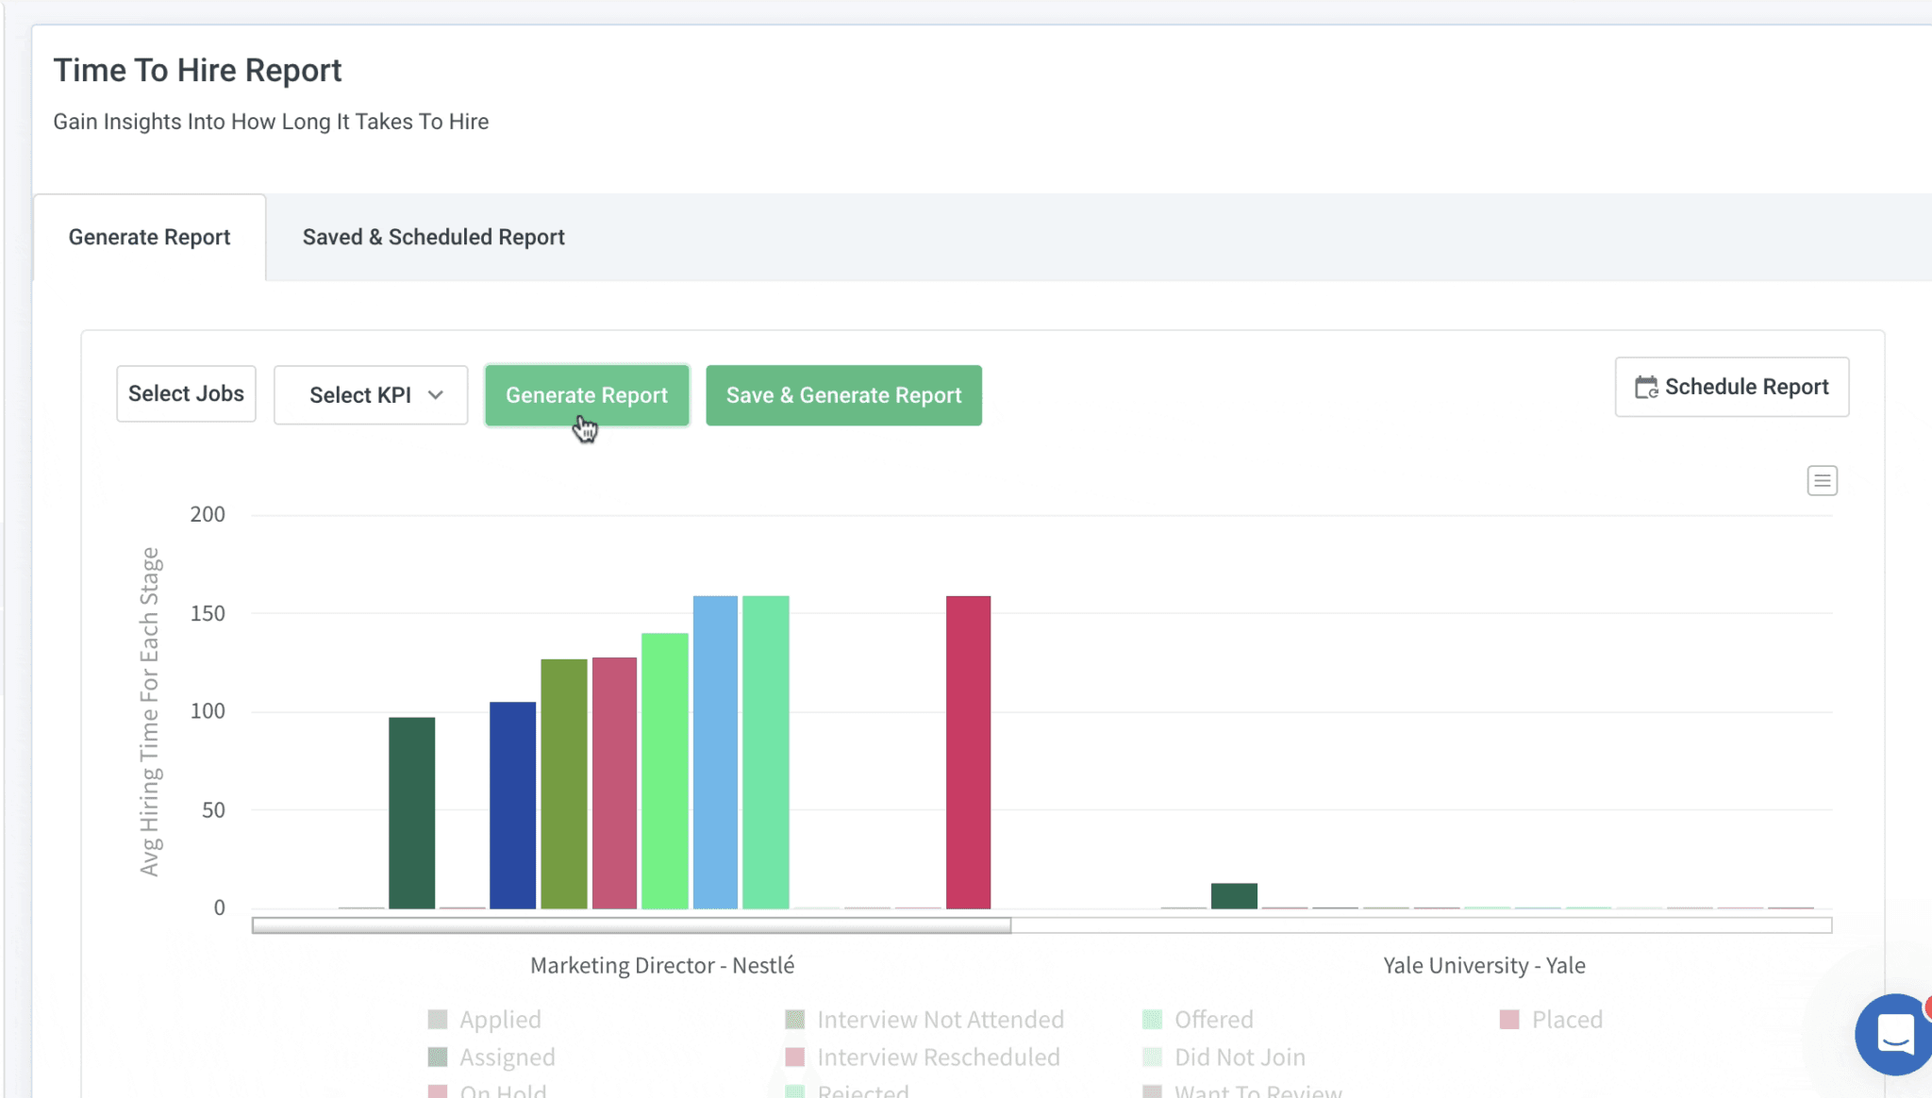Image resolution: width=1932 pixels, height=1098 pixels.
Task: Hide the Interview Rescheduled series in the legend
Action: coord(938,1057)
